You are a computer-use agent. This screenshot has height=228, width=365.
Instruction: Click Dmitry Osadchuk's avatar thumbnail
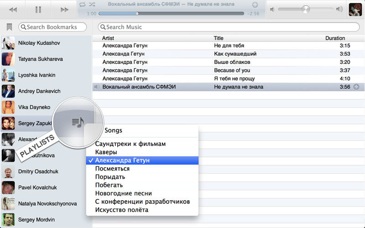8,171
